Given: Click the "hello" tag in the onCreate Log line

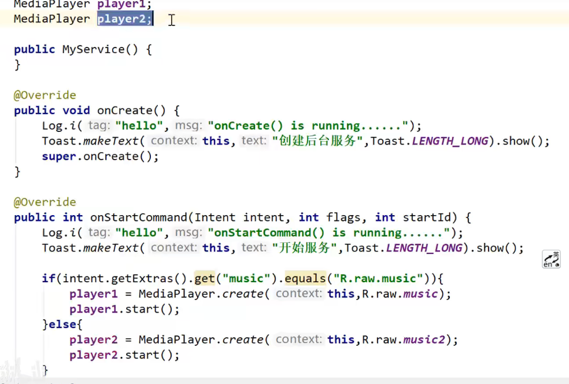Looking at the screenshot, I should (139, 125).
